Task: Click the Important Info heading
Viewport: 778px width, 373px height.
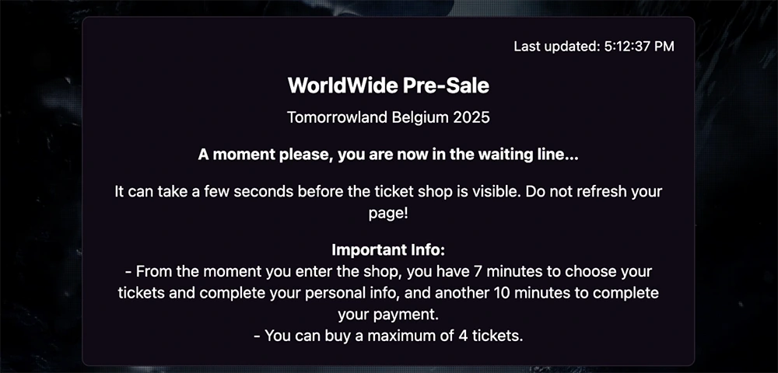Action: [x=388, y=251]
